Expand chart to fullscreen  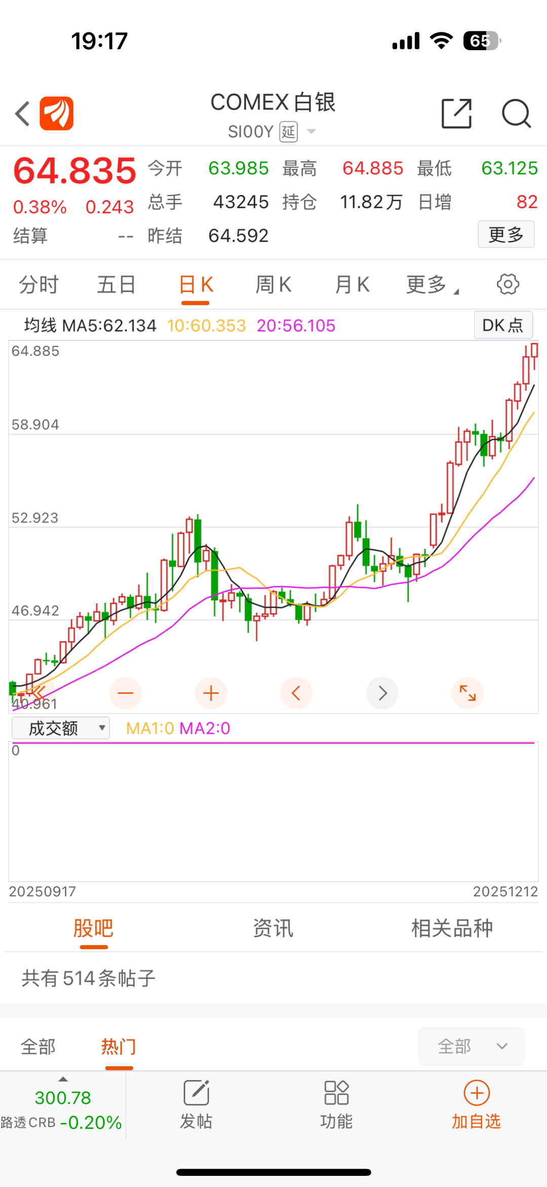click(x=467, y=693)
